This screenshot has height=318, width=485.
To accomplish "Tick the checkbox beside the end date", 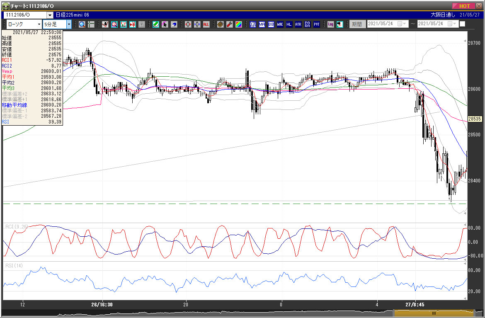I will 463,24.
